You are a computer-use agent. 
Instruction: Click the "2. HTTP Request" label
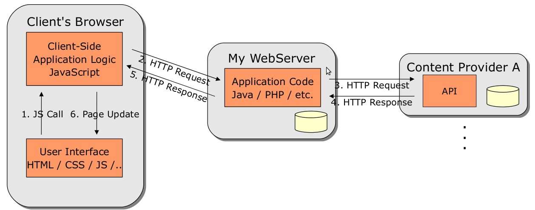tap(174, 71)
